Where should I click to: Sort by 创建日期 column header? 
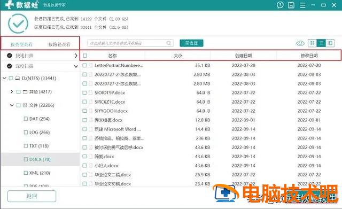244,56
